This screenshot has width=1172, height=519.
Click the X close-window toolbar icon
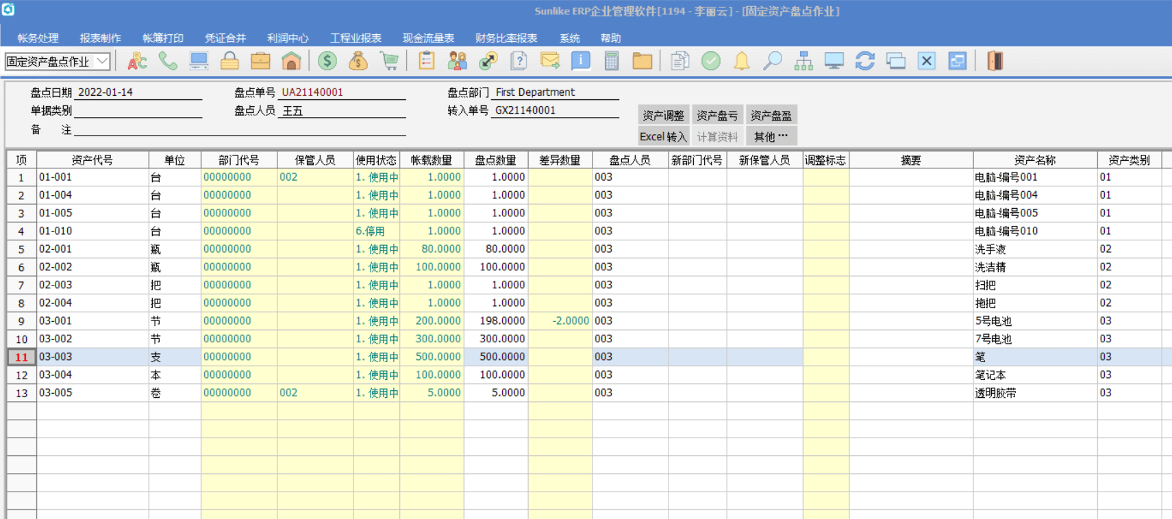926,61
